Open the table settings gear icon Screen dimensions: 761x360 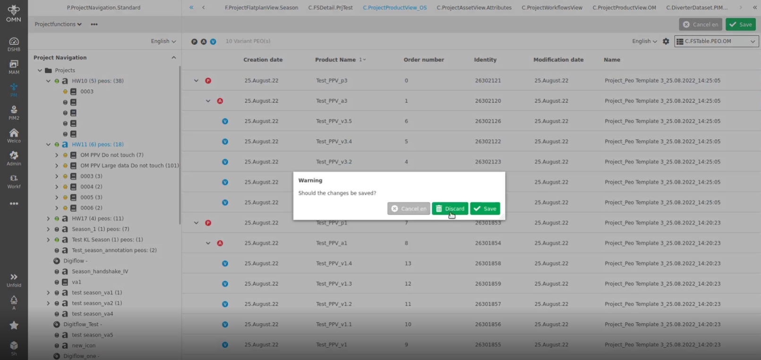[666, 42]
